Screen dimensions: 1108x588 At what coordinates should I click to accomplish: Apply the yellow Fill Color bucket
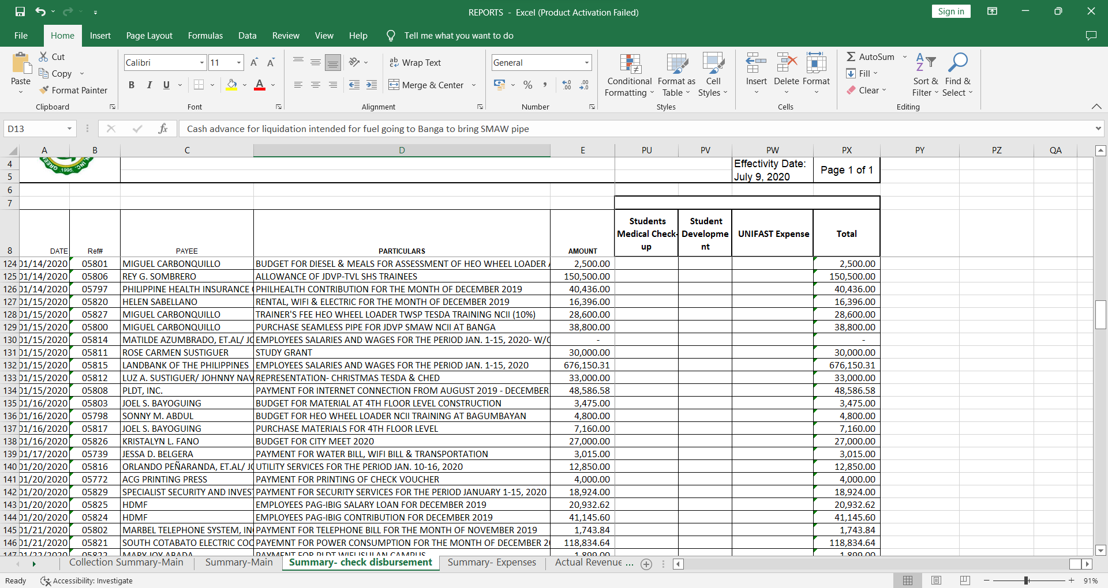pos(232,85)
